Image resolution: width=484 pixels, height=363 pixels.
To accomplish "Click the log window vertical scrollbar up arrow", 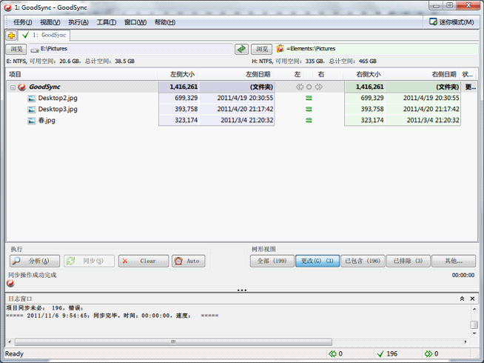I will [474, 309].
